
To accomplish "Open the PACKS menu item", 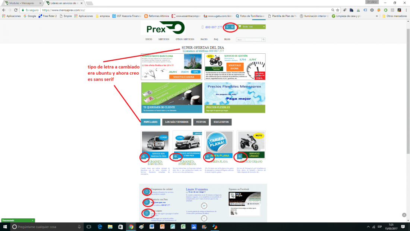I will (x=204, y=39).
